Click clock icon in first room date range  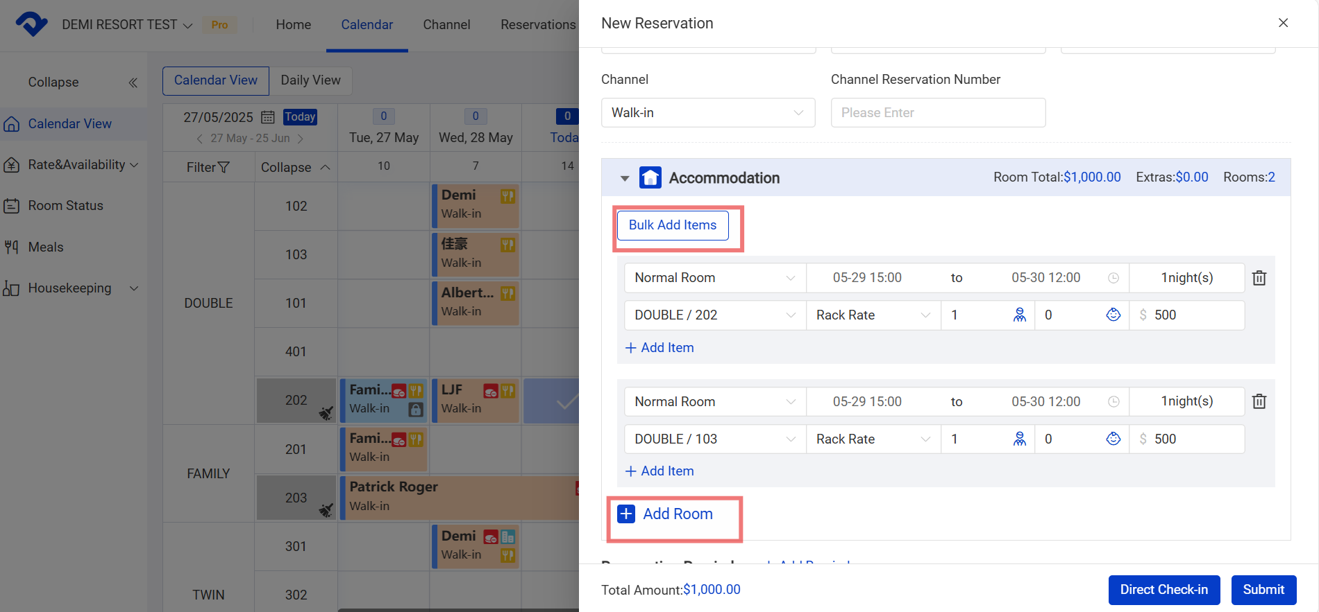click(1113, 278)
